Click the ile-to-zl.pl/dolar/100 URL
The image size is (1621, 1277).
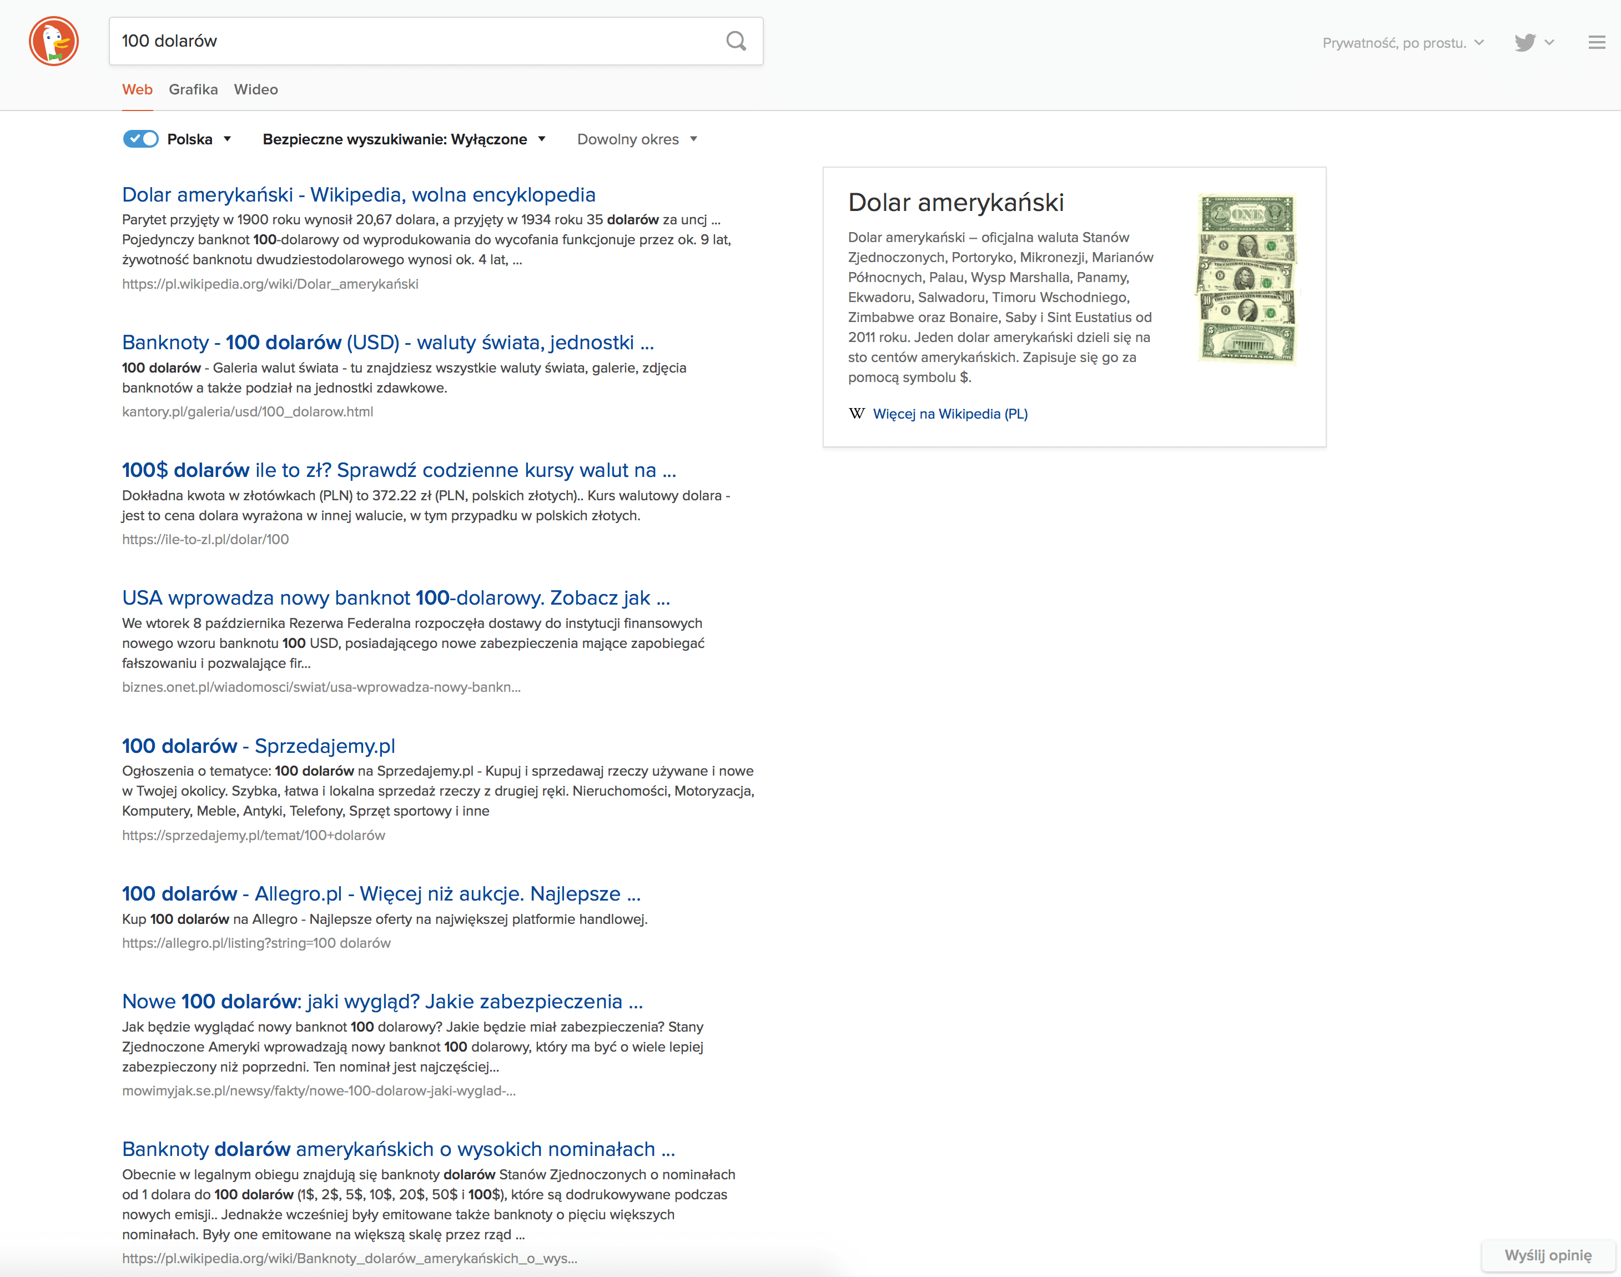pos(205,540)
